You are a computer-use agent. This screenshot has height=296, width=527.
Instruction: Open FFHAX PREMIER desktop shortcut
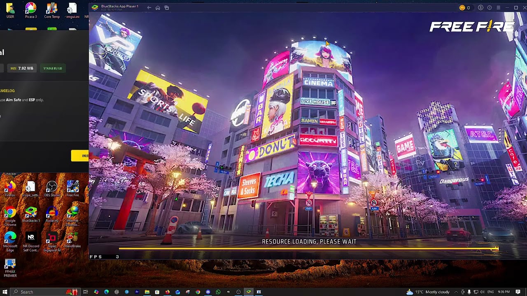[x=10, y=268]
